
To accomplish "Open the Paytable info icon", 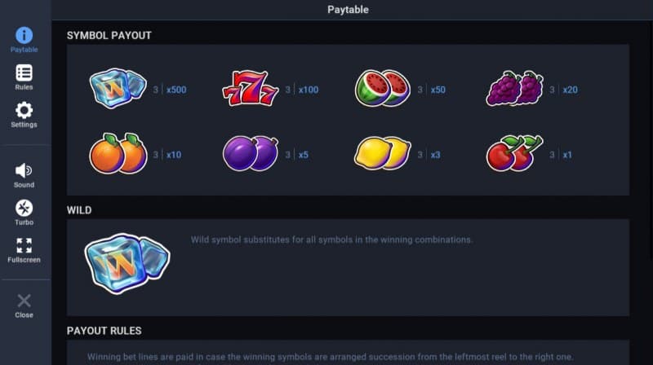I will click(x=24, y=36).
